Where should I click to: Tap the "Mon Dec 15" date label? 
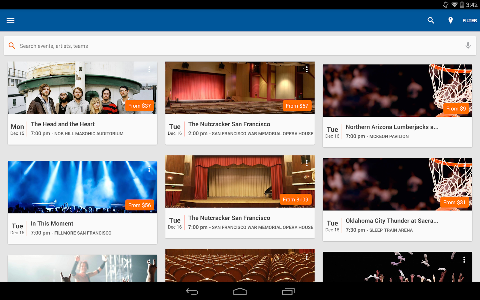pos(17,129)
